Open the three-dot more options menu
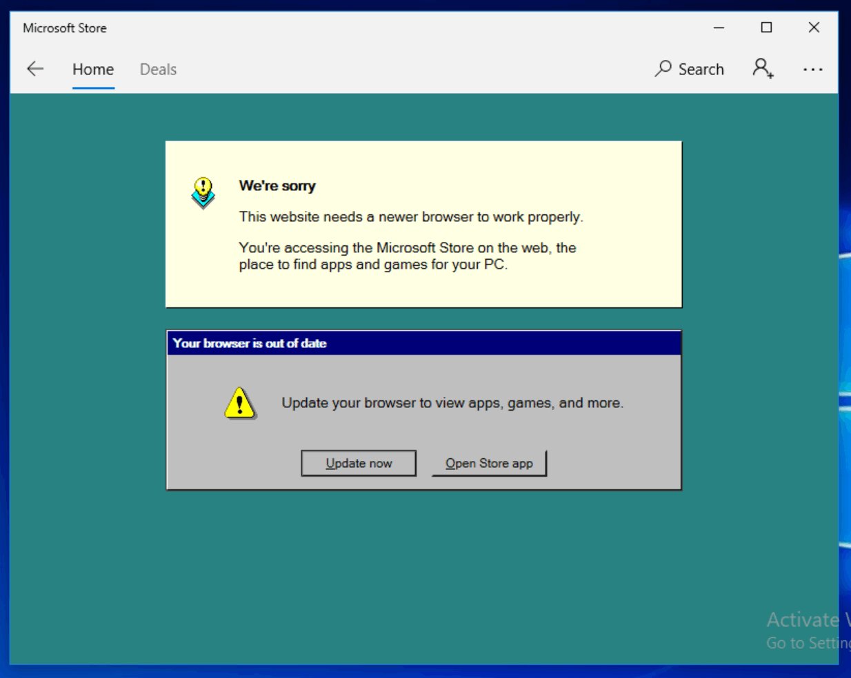This screenshot has height=678, width=851. [x=812, y=70]
